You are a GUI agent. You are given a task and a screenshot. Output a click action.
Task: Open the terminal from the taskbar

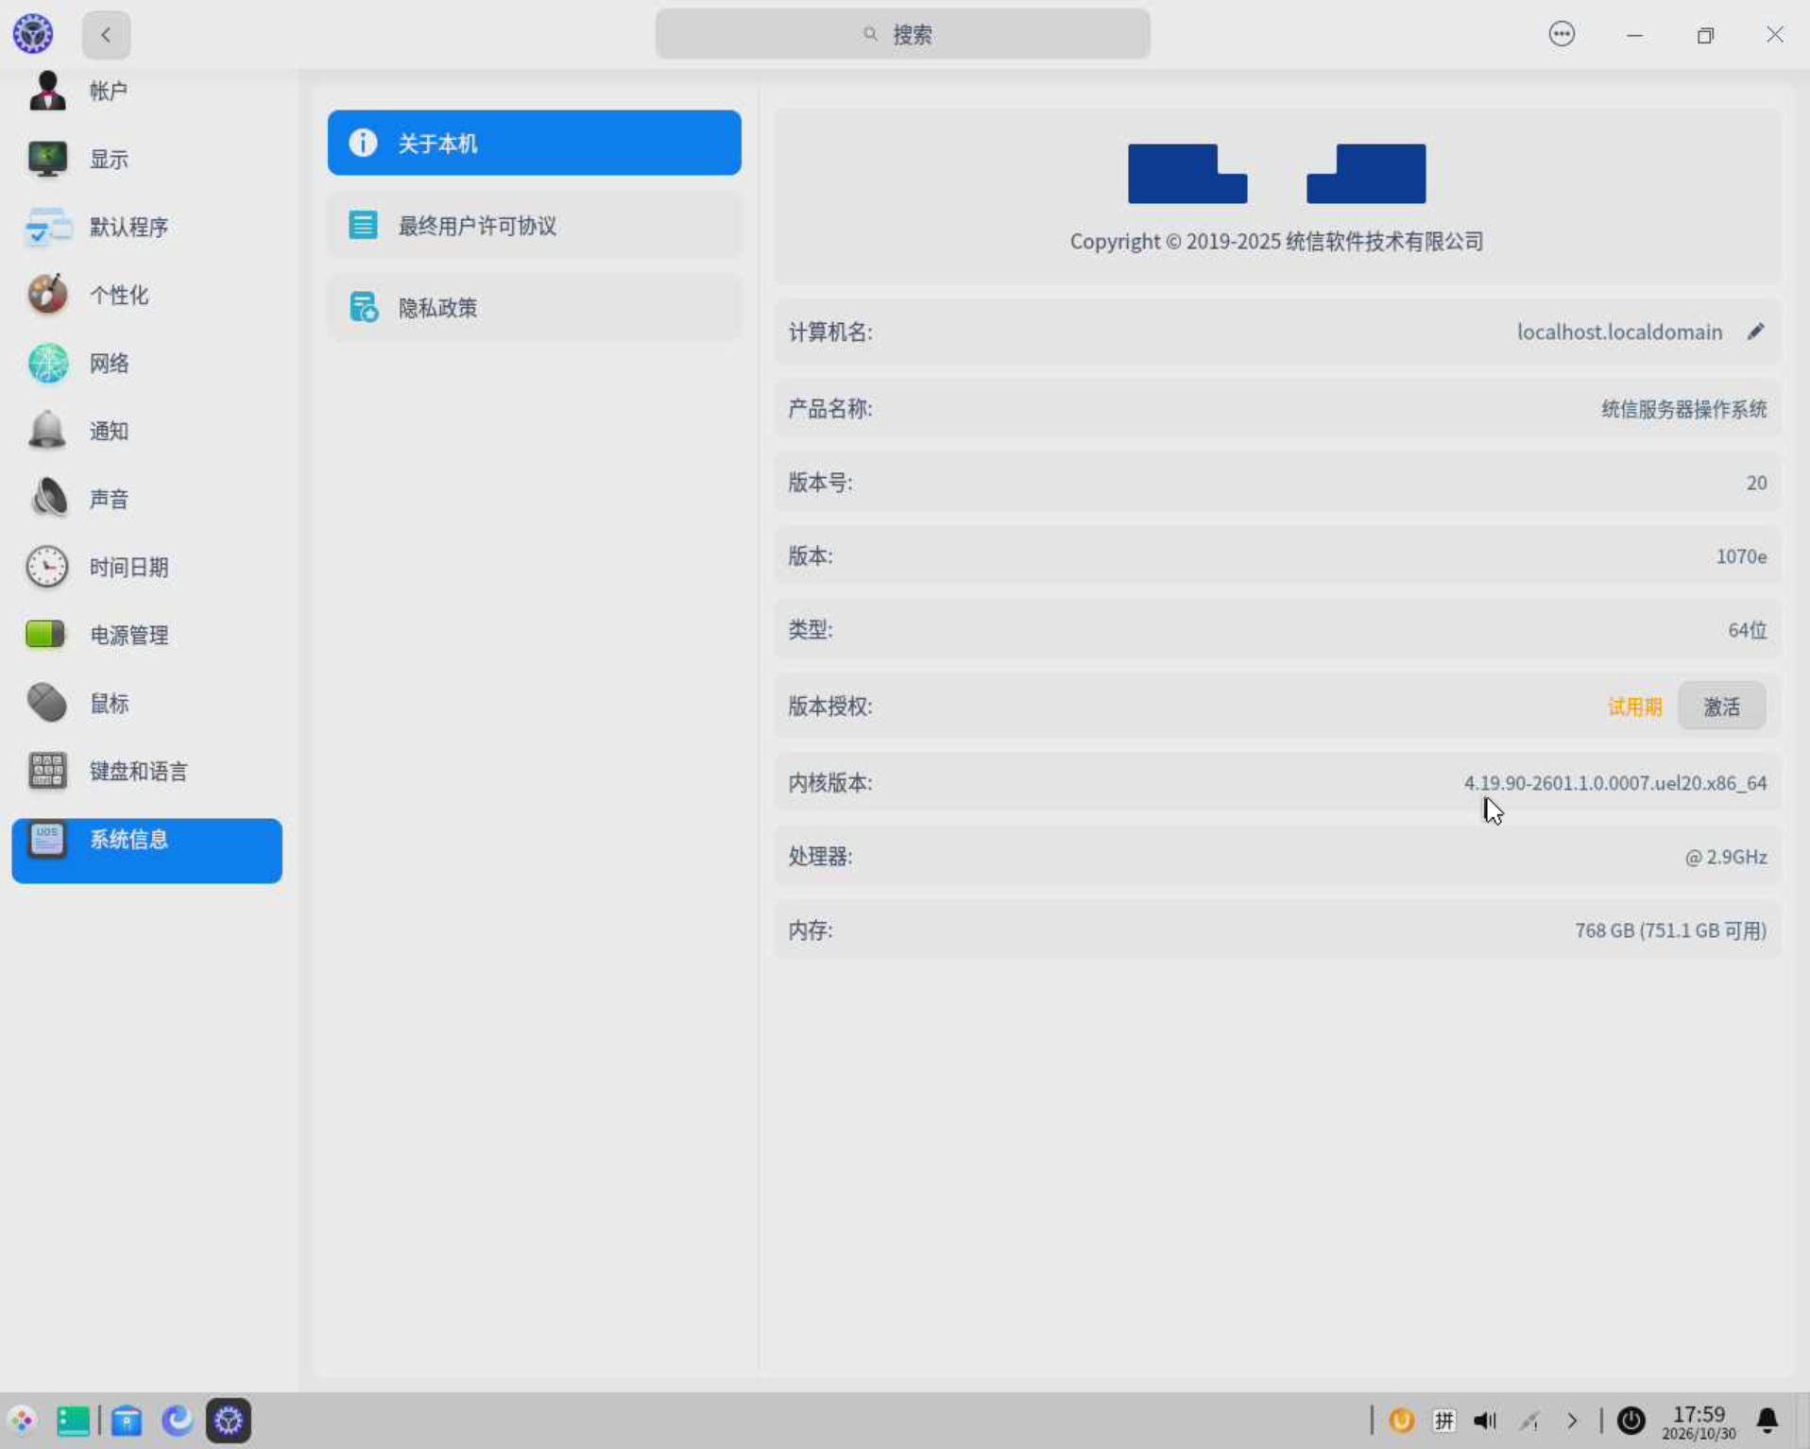[73, 1420]
